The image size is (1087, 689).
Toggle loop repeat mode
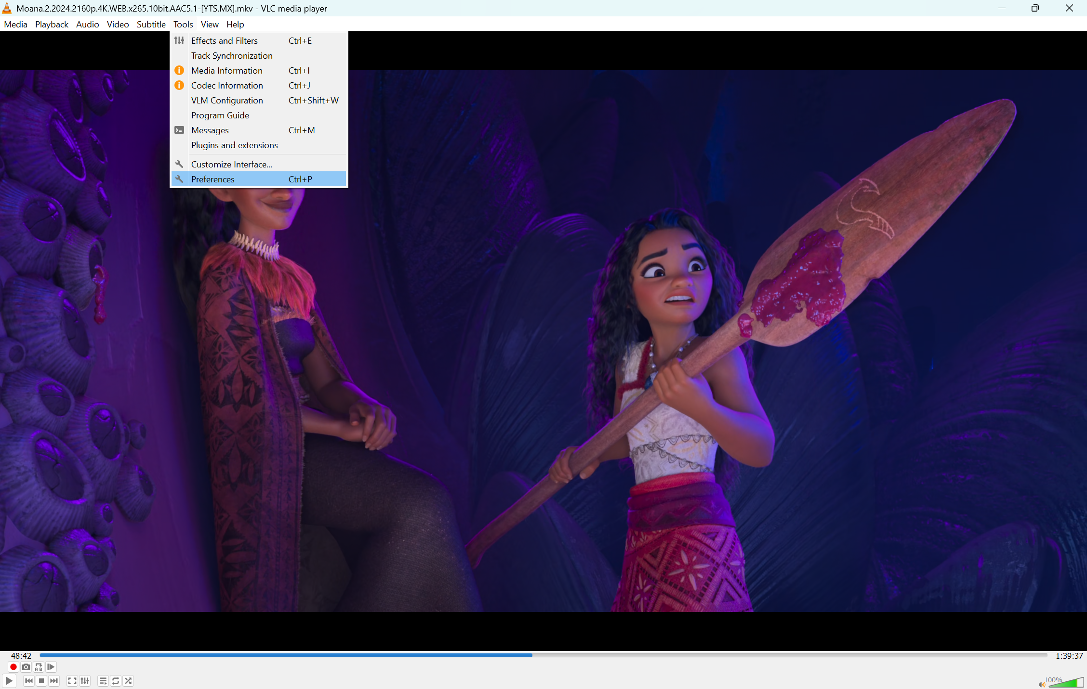(116, 681)
